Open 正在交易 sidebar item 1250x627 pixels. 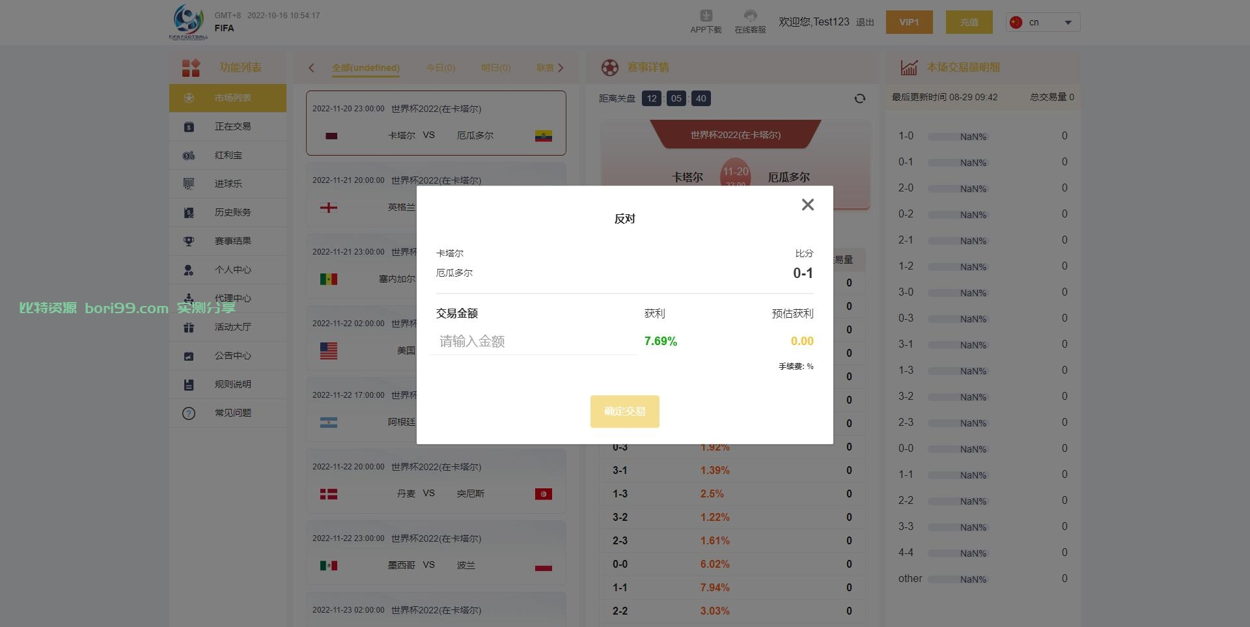click(228, 126)
